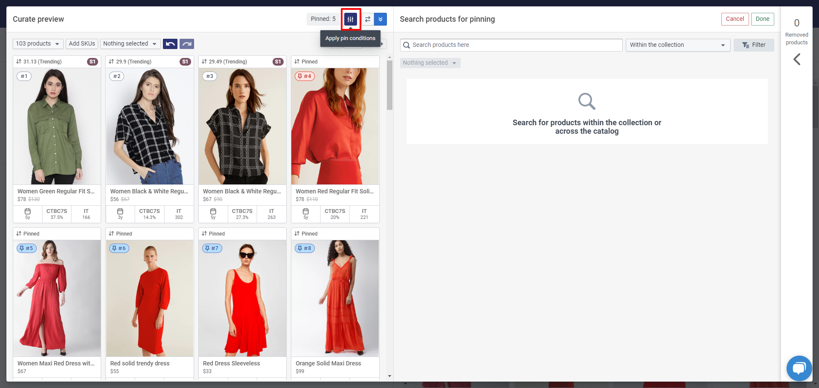Open the 103 products dropdown
The image size is (819, 388).
click(38, 44)
